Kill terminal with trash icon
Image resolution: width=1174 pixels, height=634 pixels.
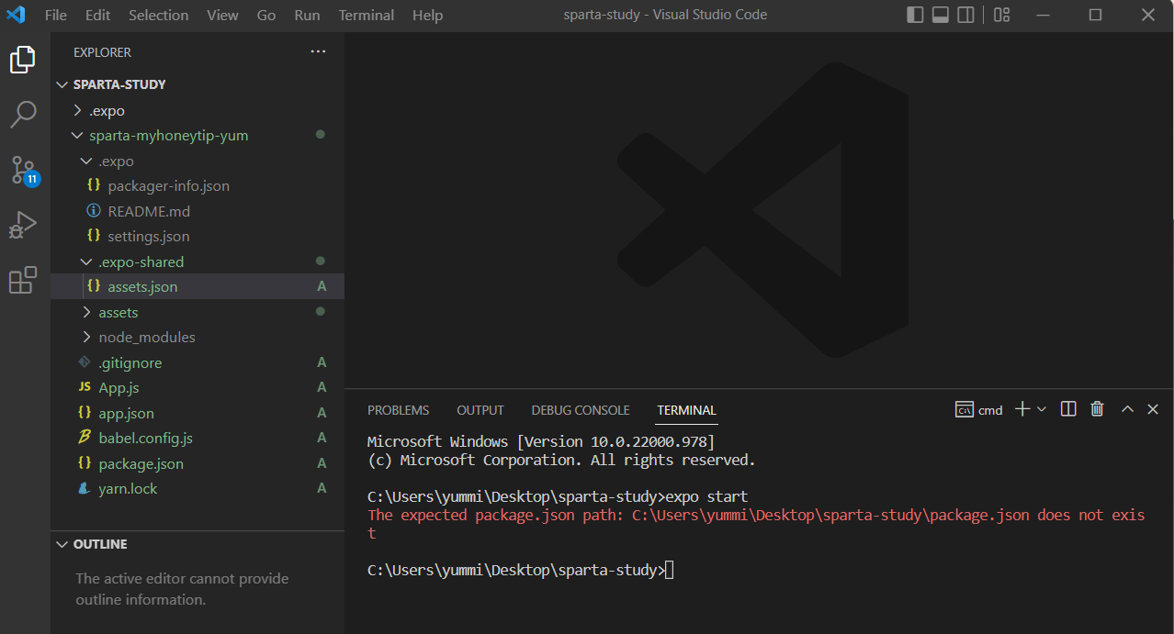pyautogui.click(x=1097, y=409)
